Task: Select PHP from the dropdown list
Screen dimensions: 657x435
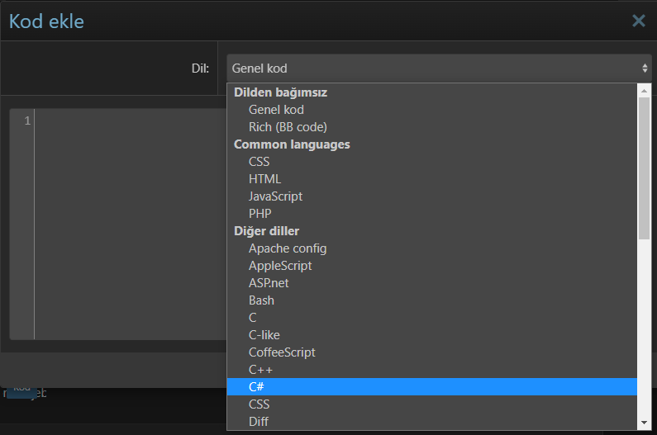Action: click(x=259, y=214)
